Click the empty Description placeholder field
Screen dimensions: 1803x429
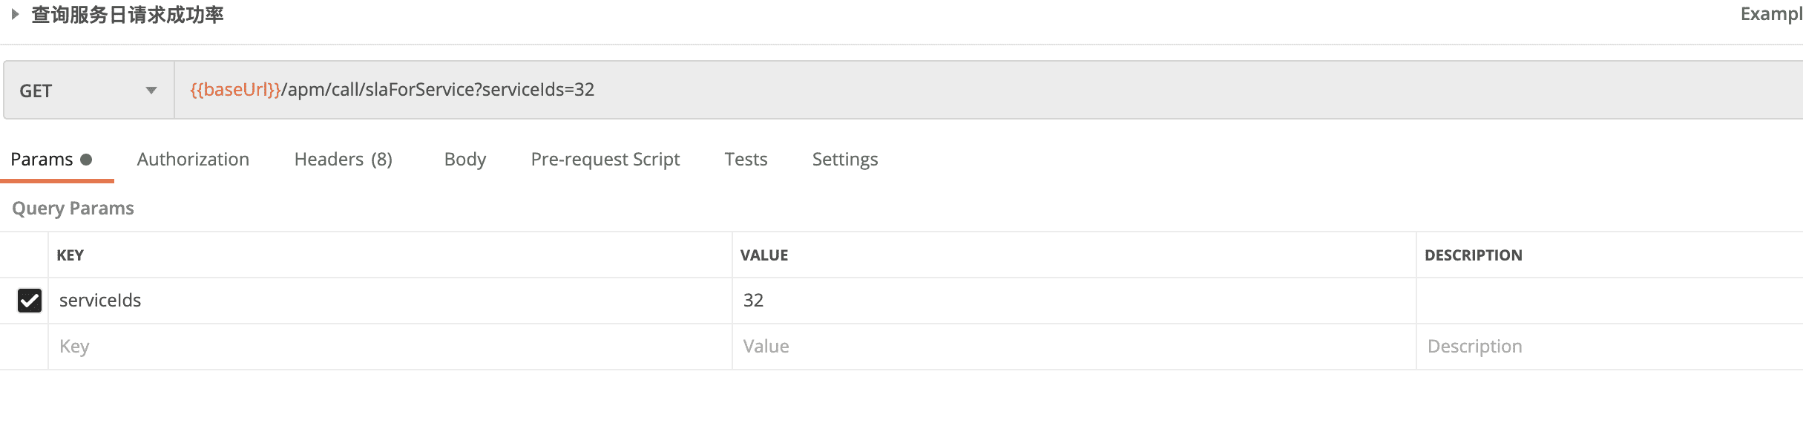coord(1603,347)
